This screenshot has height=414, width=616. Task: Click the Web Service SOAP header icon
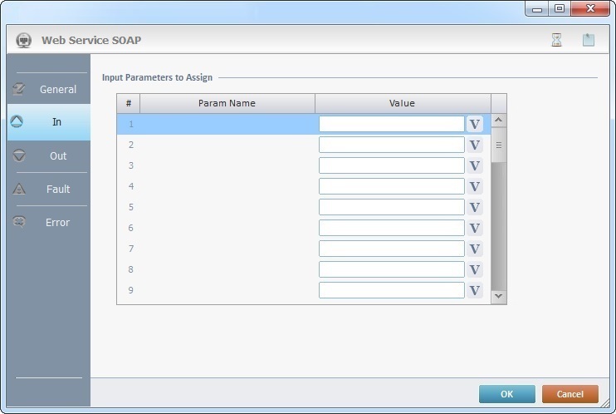(24, 40)
